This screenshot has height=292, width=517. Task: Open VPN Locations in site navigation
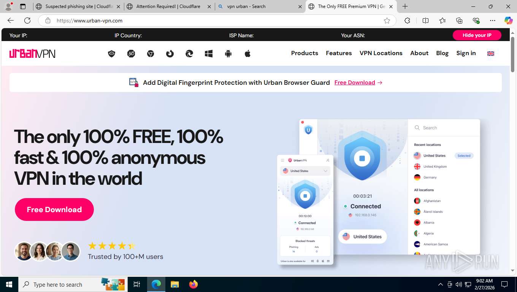381,53
